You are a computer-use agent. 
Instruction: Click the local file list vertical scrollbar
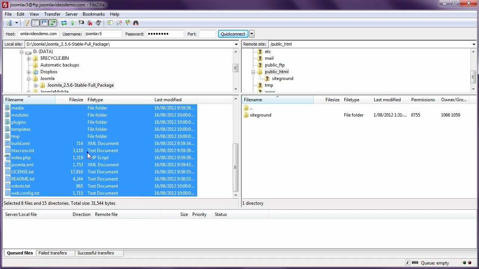pyautogui.click(x=236, y=148)
